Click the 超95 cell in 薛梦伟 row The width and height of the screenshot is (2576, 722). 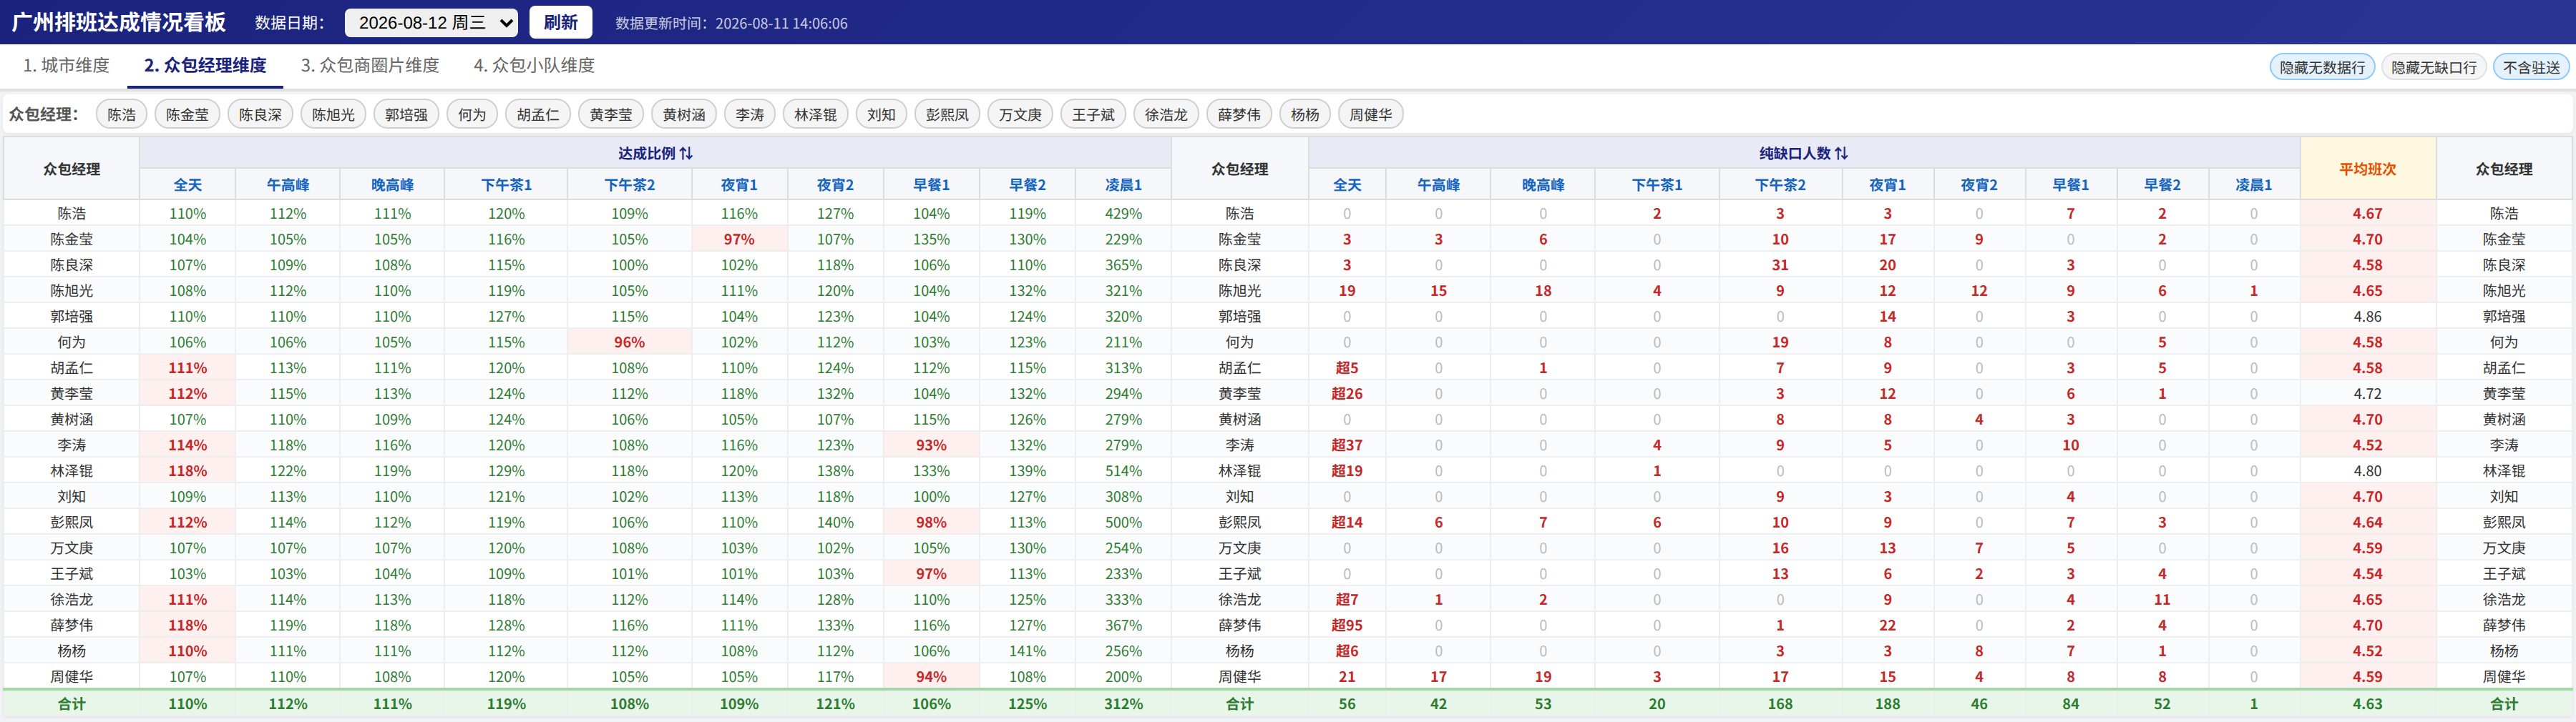[1347, 625]
